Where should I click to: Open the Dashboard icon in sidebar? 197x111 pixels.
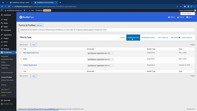[2, 15]
